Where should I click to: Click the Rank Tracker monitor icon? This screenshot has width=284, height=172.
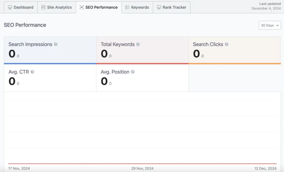point(159,7)
